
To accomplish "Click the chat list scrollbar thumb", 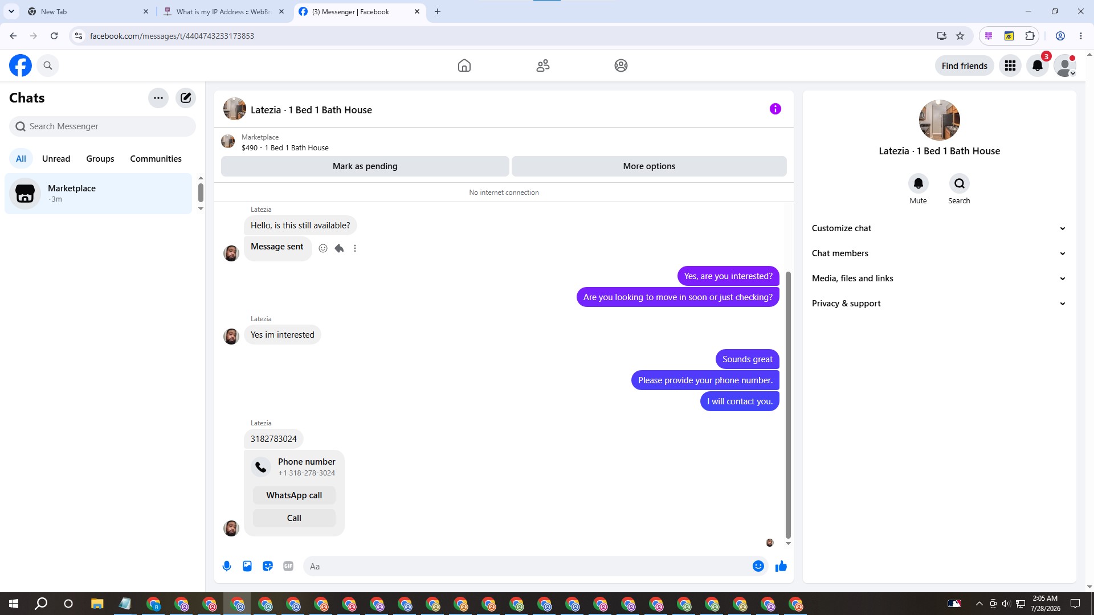I will 201,192.
